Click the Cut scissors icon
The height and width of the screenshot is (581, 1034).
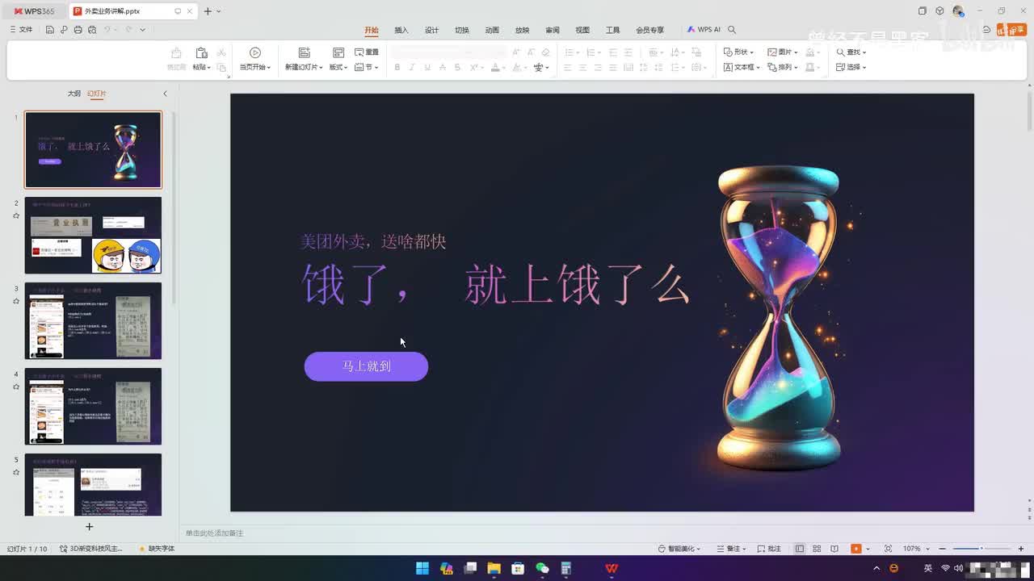point(221,52)
